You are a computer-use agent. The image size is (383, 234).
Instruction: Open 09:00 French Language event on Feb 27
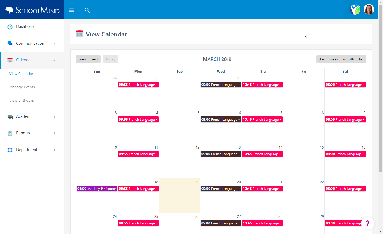(221, 85)
